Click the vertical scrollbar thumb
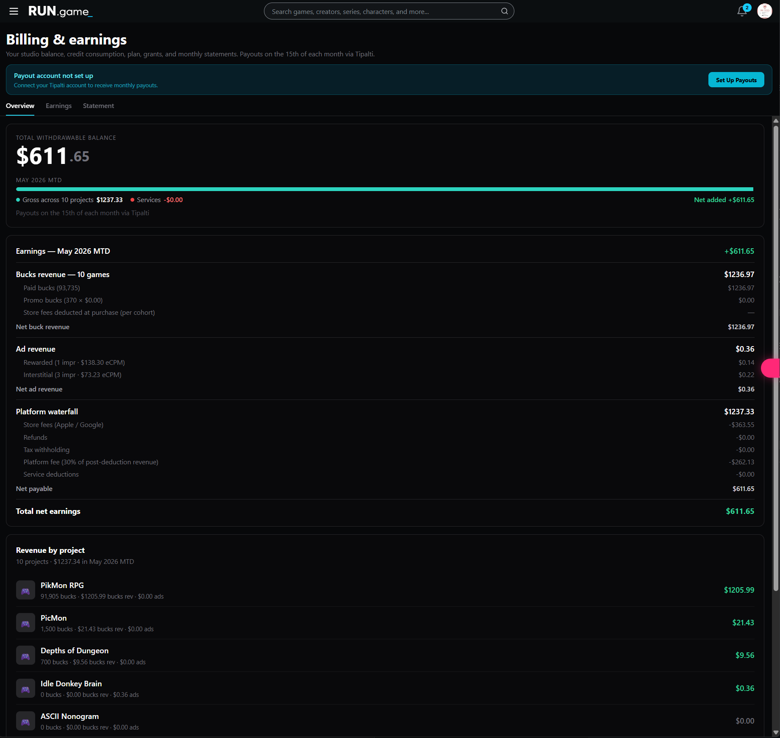The width and height of the screenshot is (780, 738). coord(776,358)
